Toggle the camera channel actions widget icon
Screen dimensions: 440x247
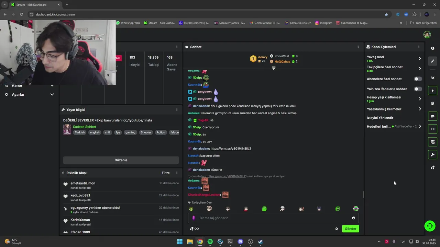click(432, 142)
